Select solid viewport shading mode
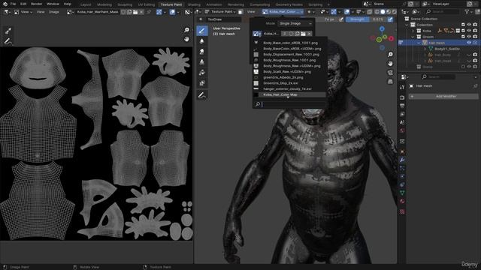Screen dimensions: 481x270 383,12
